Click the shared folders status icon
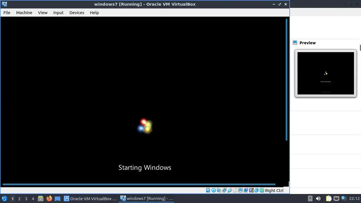The image size is (361, 203). click(x=235, y=190)
